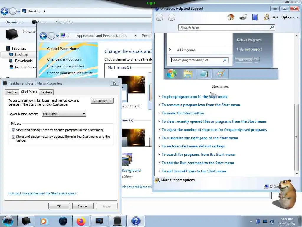This screenshot has width=302, height=227.
Task: Select Downloads under Favorites
Action: [x=24, y=61]
